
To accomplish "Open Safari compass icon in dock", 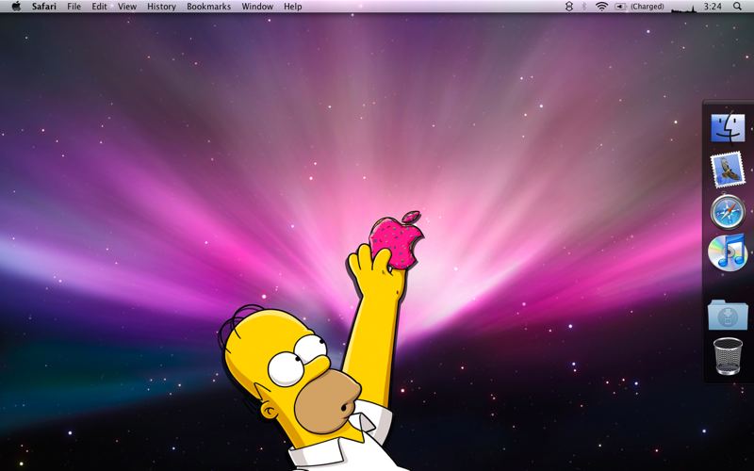I will (x=728, y=211).
